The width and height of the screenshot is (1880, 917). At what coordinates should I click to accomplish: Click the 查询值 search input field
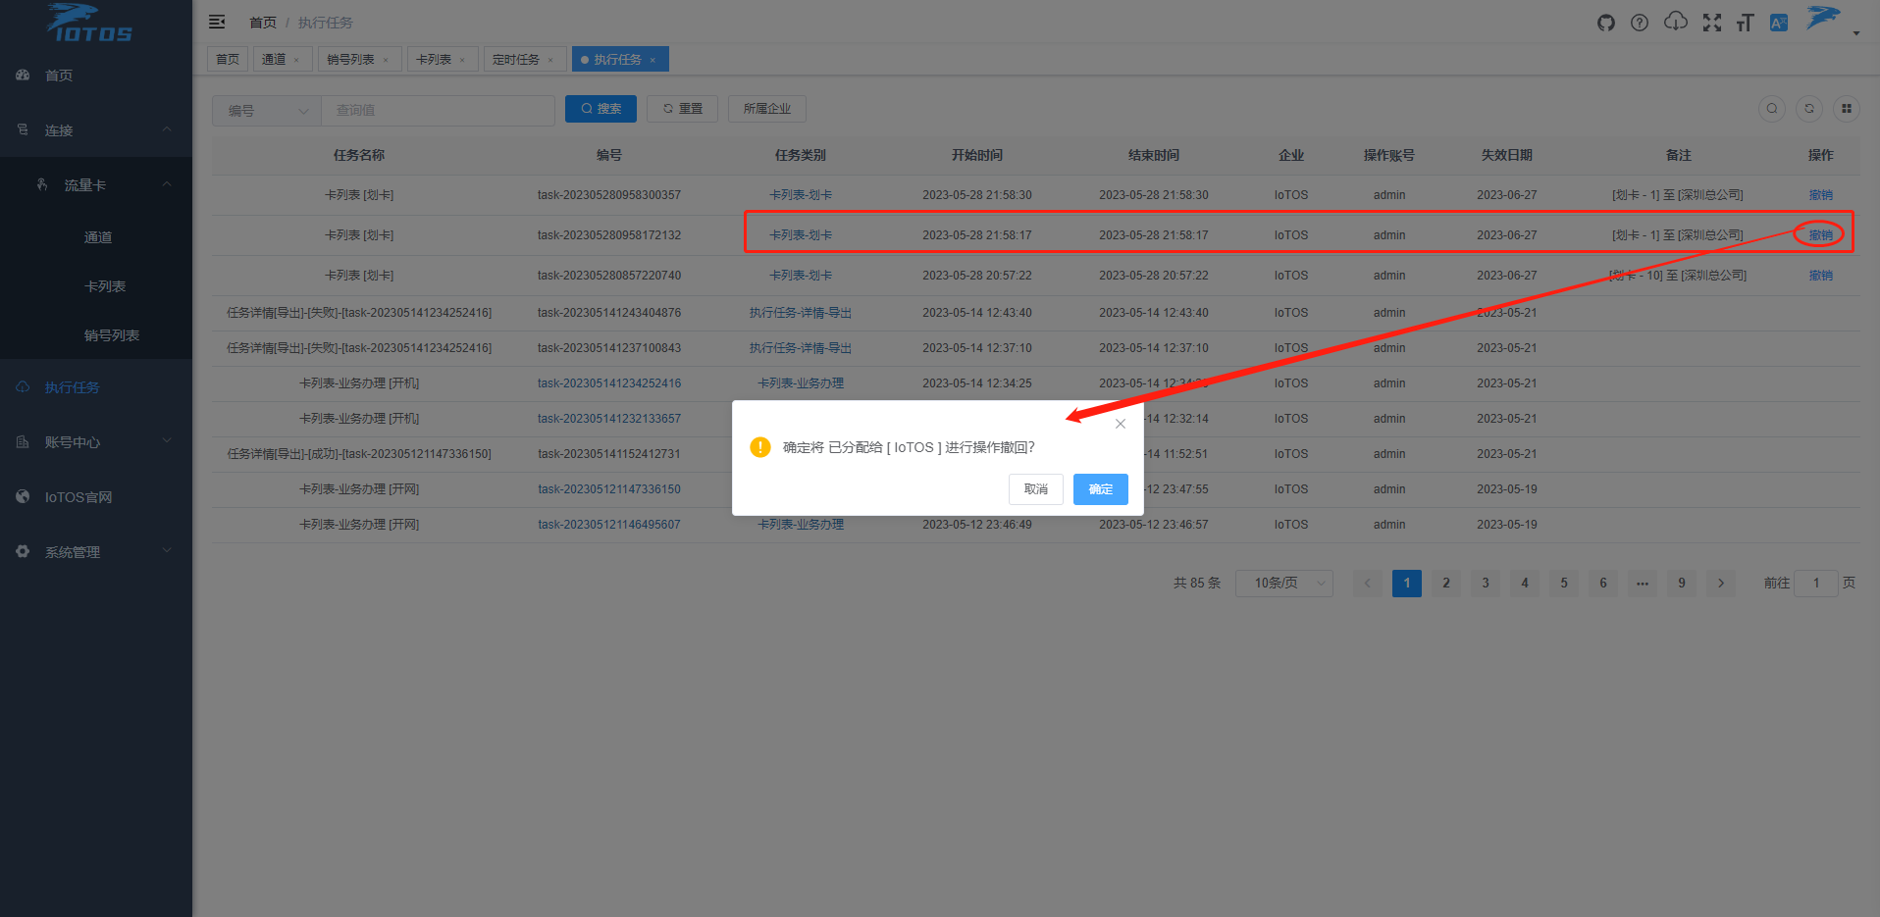coord(438,111)
